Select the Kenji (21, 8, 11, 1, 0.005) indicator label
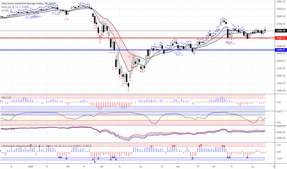Viewport: 287px width, 169px height. coord(15,7)
